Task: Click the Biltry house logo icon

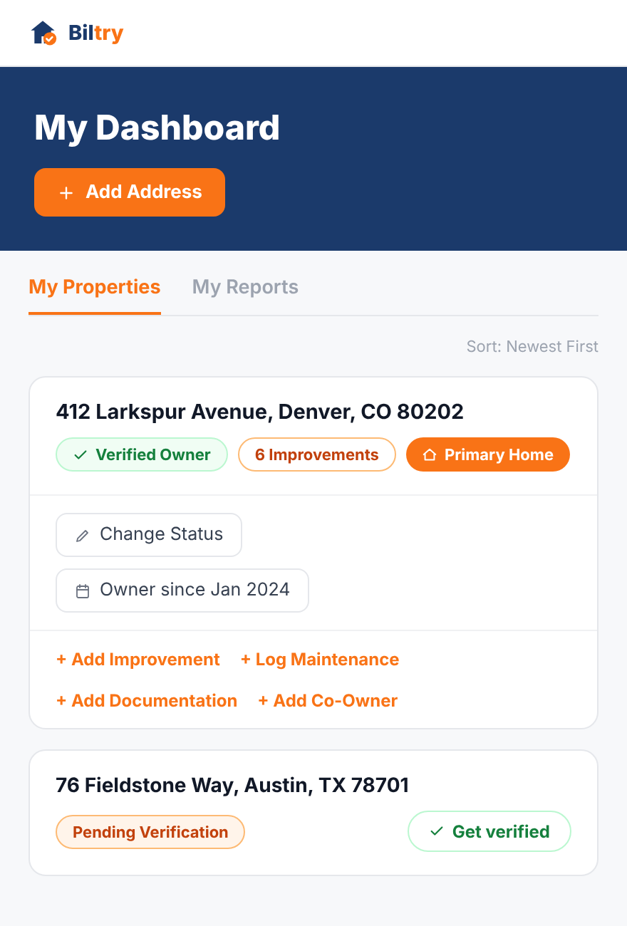Action: [43, 33]
